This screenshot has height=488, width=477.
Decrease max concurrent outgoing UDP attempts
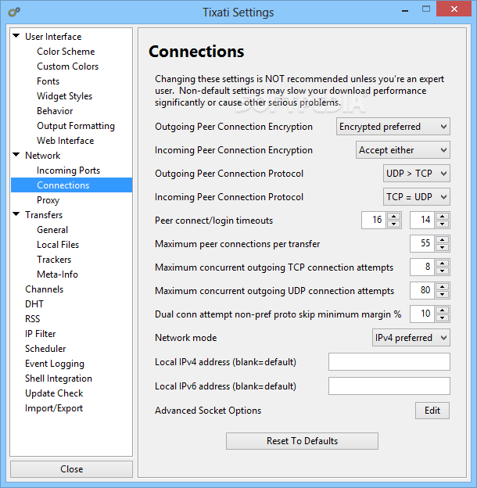[442, 294]
